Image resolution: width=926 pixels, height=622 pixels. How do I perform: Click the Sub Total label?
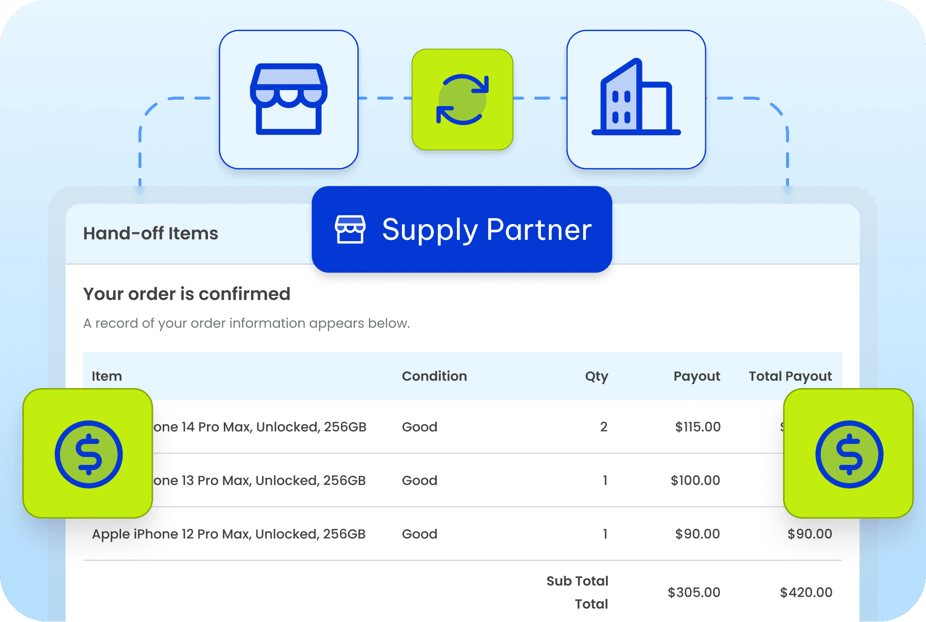coord(577,581)
